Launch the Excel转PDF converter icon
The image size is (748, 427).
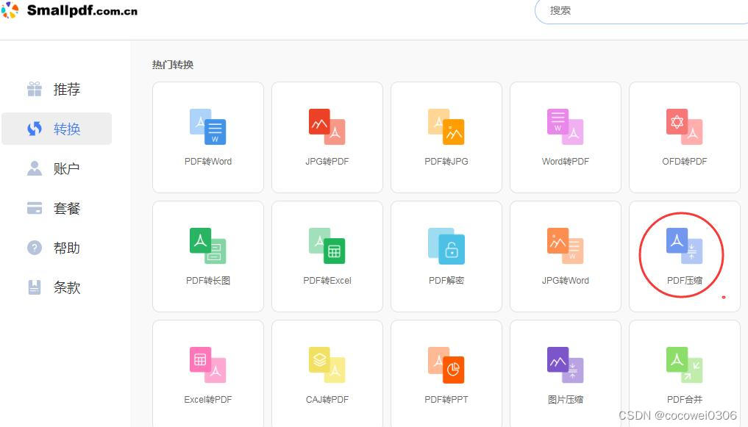[208, 365]
